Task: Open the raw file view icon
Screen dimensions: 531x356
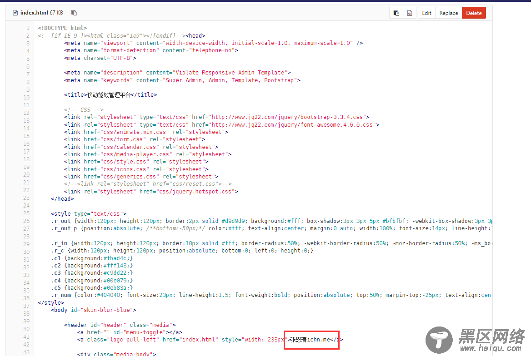Action: pyautogui.click(x=410, y=13)
